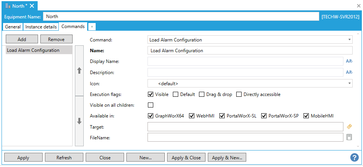Switch to the General tab
This screenshot has height=167, width=363.
13,27
